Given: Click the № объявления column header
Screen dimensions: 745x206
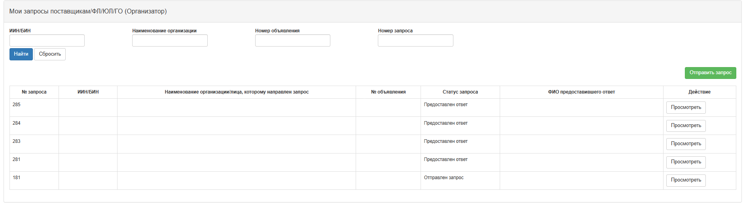Looking at the screenshot, I should 388,92.
